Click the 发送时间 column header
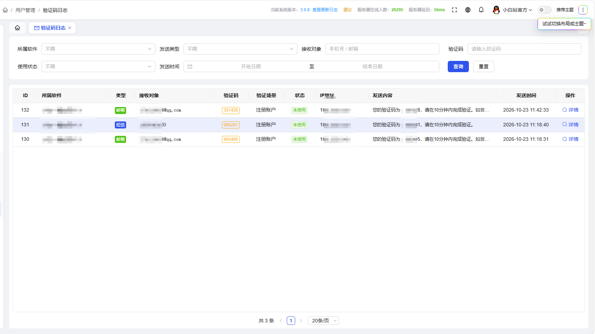595x334 pixels. click(x=526, y=95)
